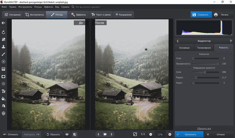Collapse Корректор panel with left chevron

coord(178,41)
